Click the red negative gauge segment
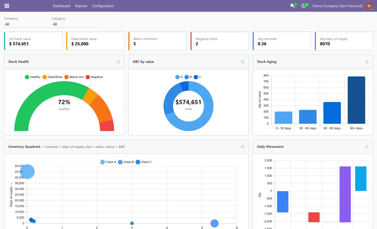 click(x=107, y=126)
